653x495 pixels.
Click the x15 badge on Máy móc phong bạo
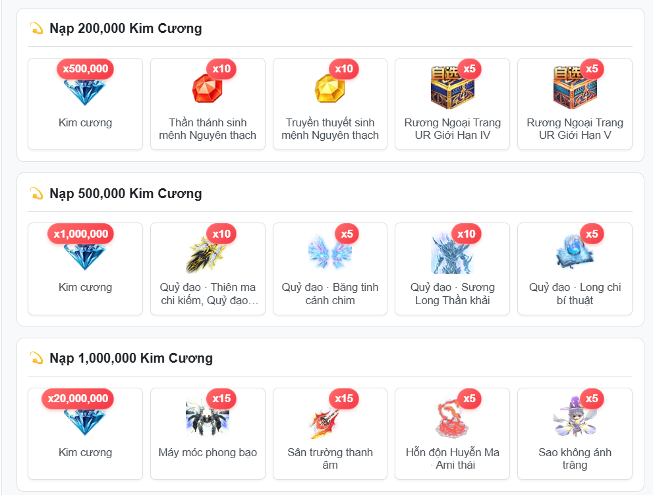click(221, 398)
